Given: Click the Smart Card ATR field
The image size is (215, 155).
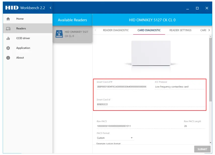Looking at the screenshot, I should click(122, 87).
